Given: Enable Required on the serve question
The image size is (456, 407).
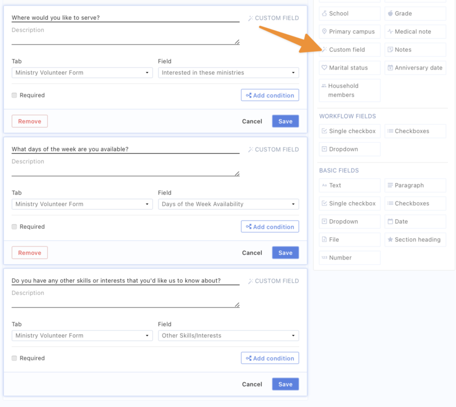Looking at the screenshot, I should pos(15,95).
